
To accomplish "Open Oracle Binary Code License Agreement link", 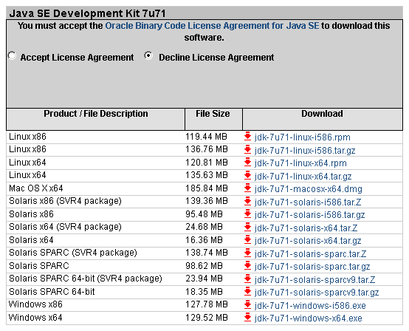I will [x=212, y=26].
